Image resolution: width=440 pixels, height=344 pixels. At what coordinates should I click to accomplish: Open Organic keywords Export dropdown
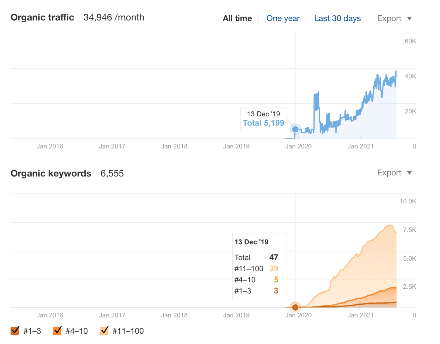[x=395, y=173]
